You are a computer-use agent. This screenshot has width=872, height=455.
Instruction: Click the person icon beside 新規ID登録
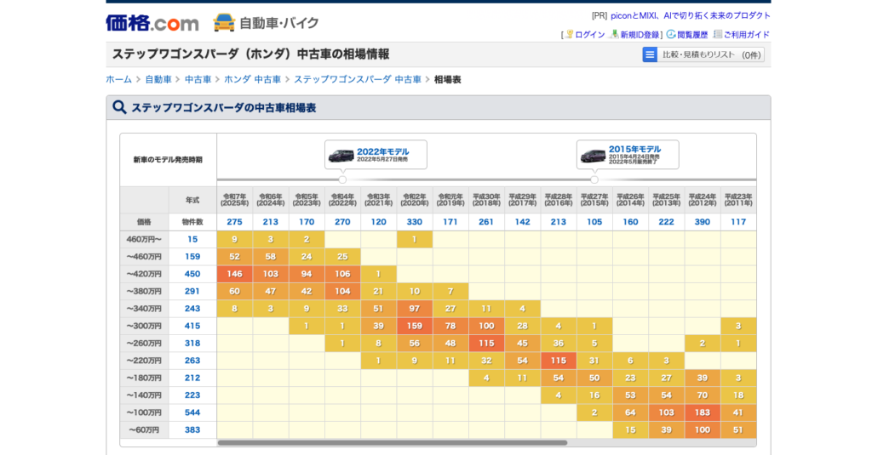[615, 35]
